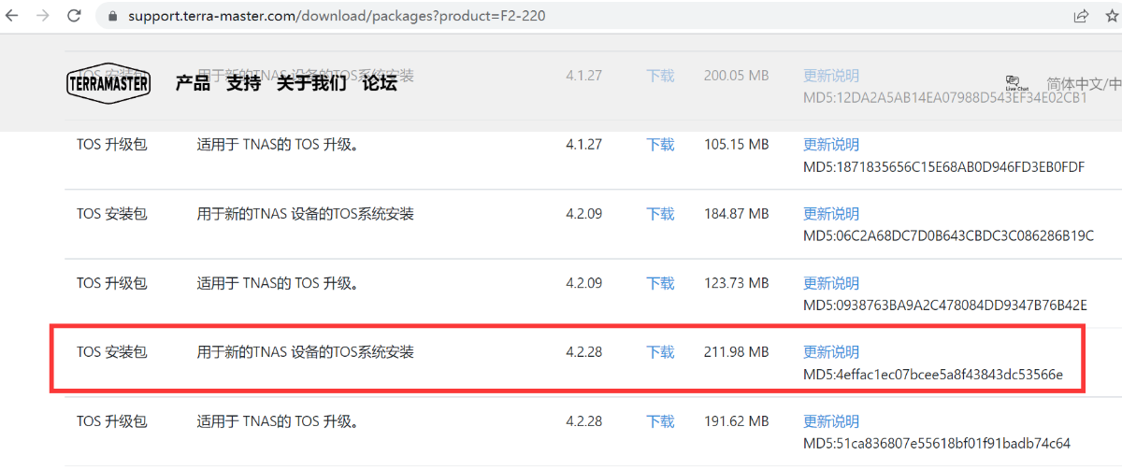This screenshot has height=469, width=1122.
Task: Click version 4.2.28 in the 211.98 MB row
Action: [584, 352]
